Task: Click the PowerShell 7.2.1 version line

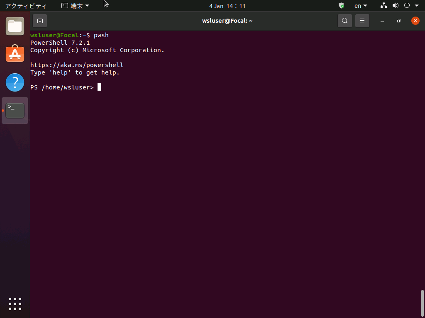Action: (60, 43)
